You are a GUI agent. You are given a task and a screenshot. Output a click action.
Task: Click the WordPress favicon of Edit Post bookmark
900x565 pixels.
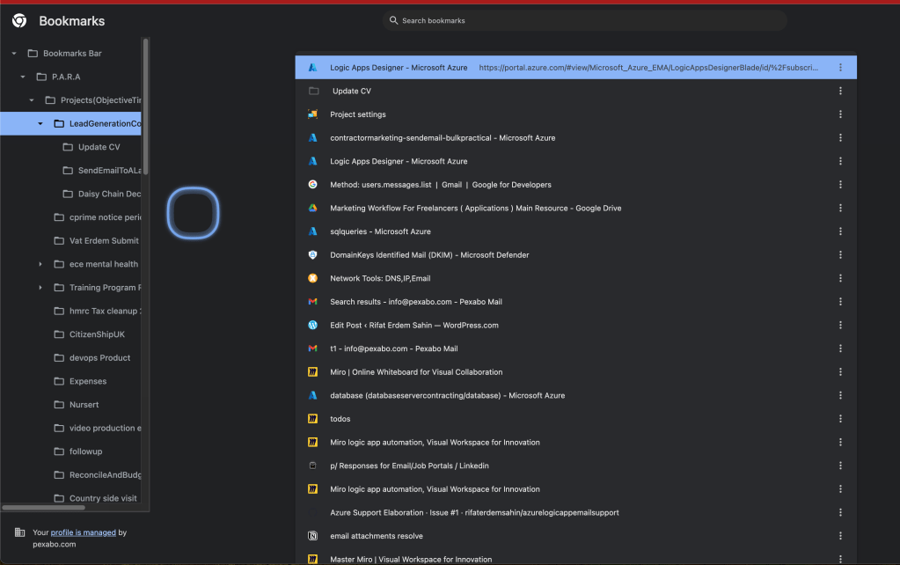[x=313, y=326]
